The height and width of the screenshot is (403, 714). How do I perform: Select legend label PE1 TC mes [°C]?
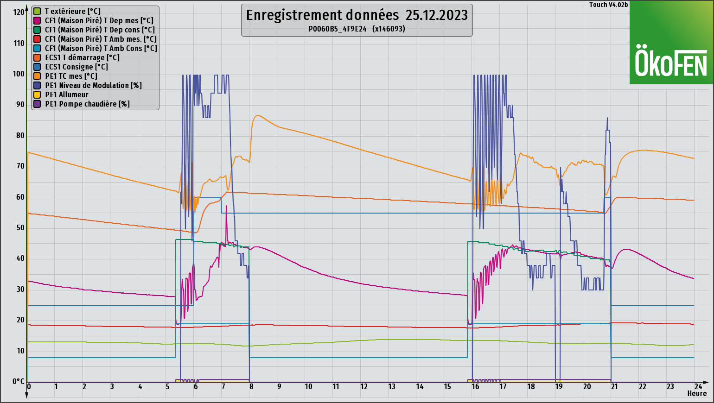point(71,76)
